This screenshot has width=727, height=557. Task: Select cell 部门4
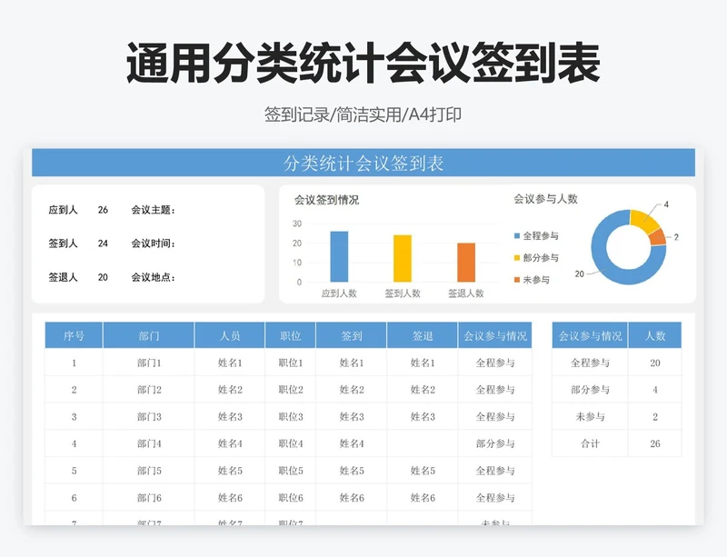149,443
